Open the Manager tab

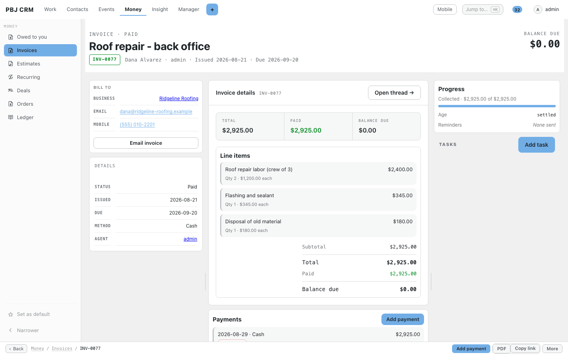[189, 9]
